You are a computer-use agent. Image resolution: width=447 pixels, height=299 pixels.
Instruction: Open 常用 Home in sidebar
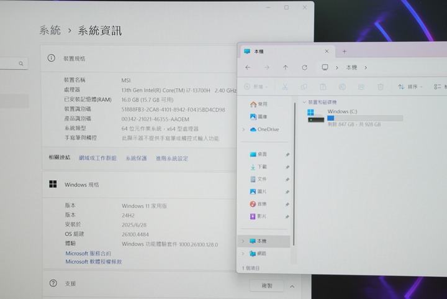259,104
